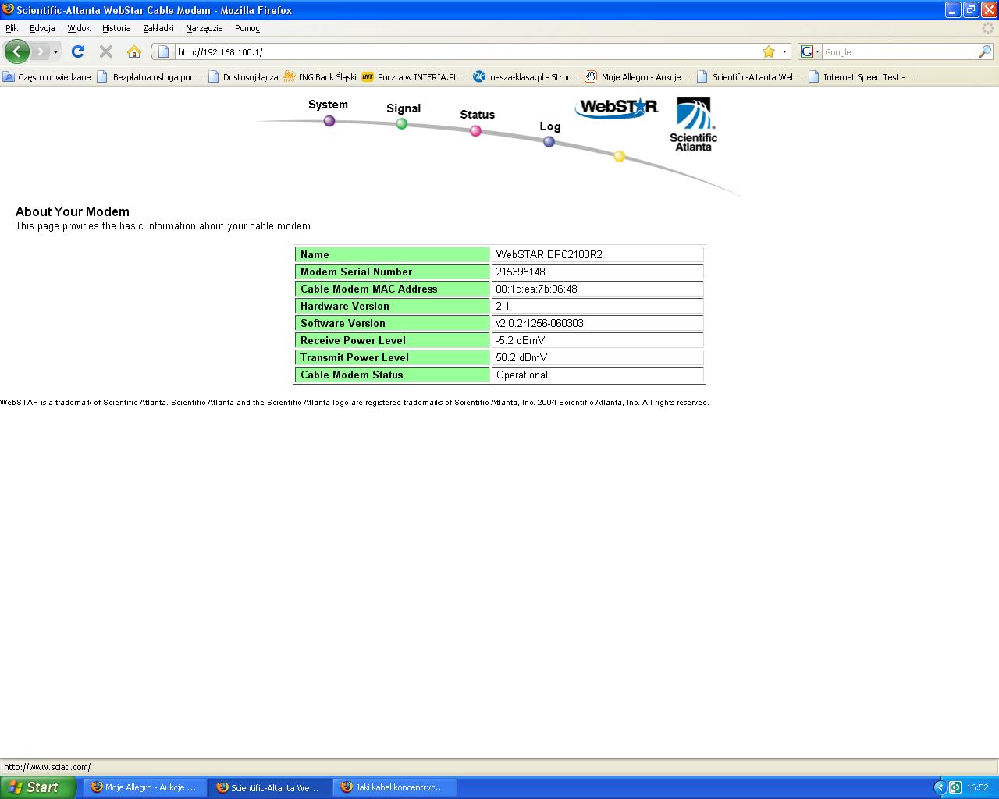999x799 pixels.
Task: Open nasza-klasa.pl bookmark
Action: 527,76
